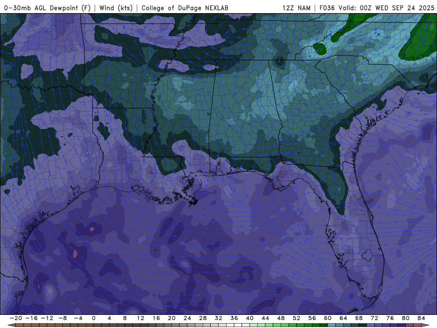Screen dimensions: 437x328
Task: Click the 80 label on the color scale
Action: 406,318
